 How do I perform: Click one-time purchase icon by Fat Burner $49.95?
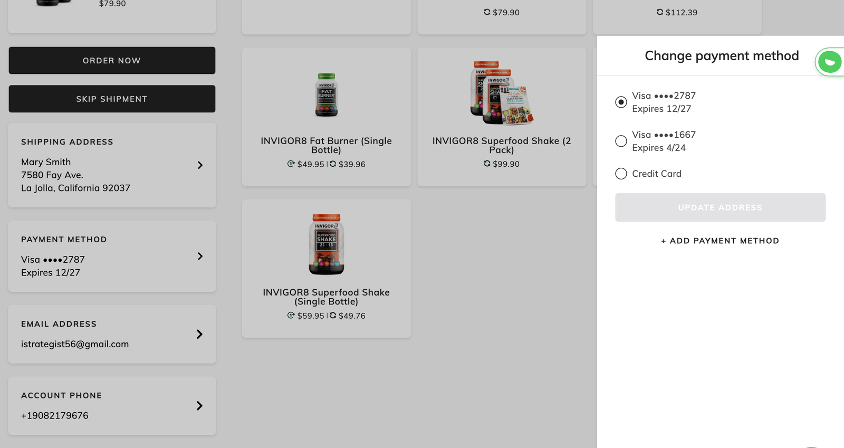(291, 164)
